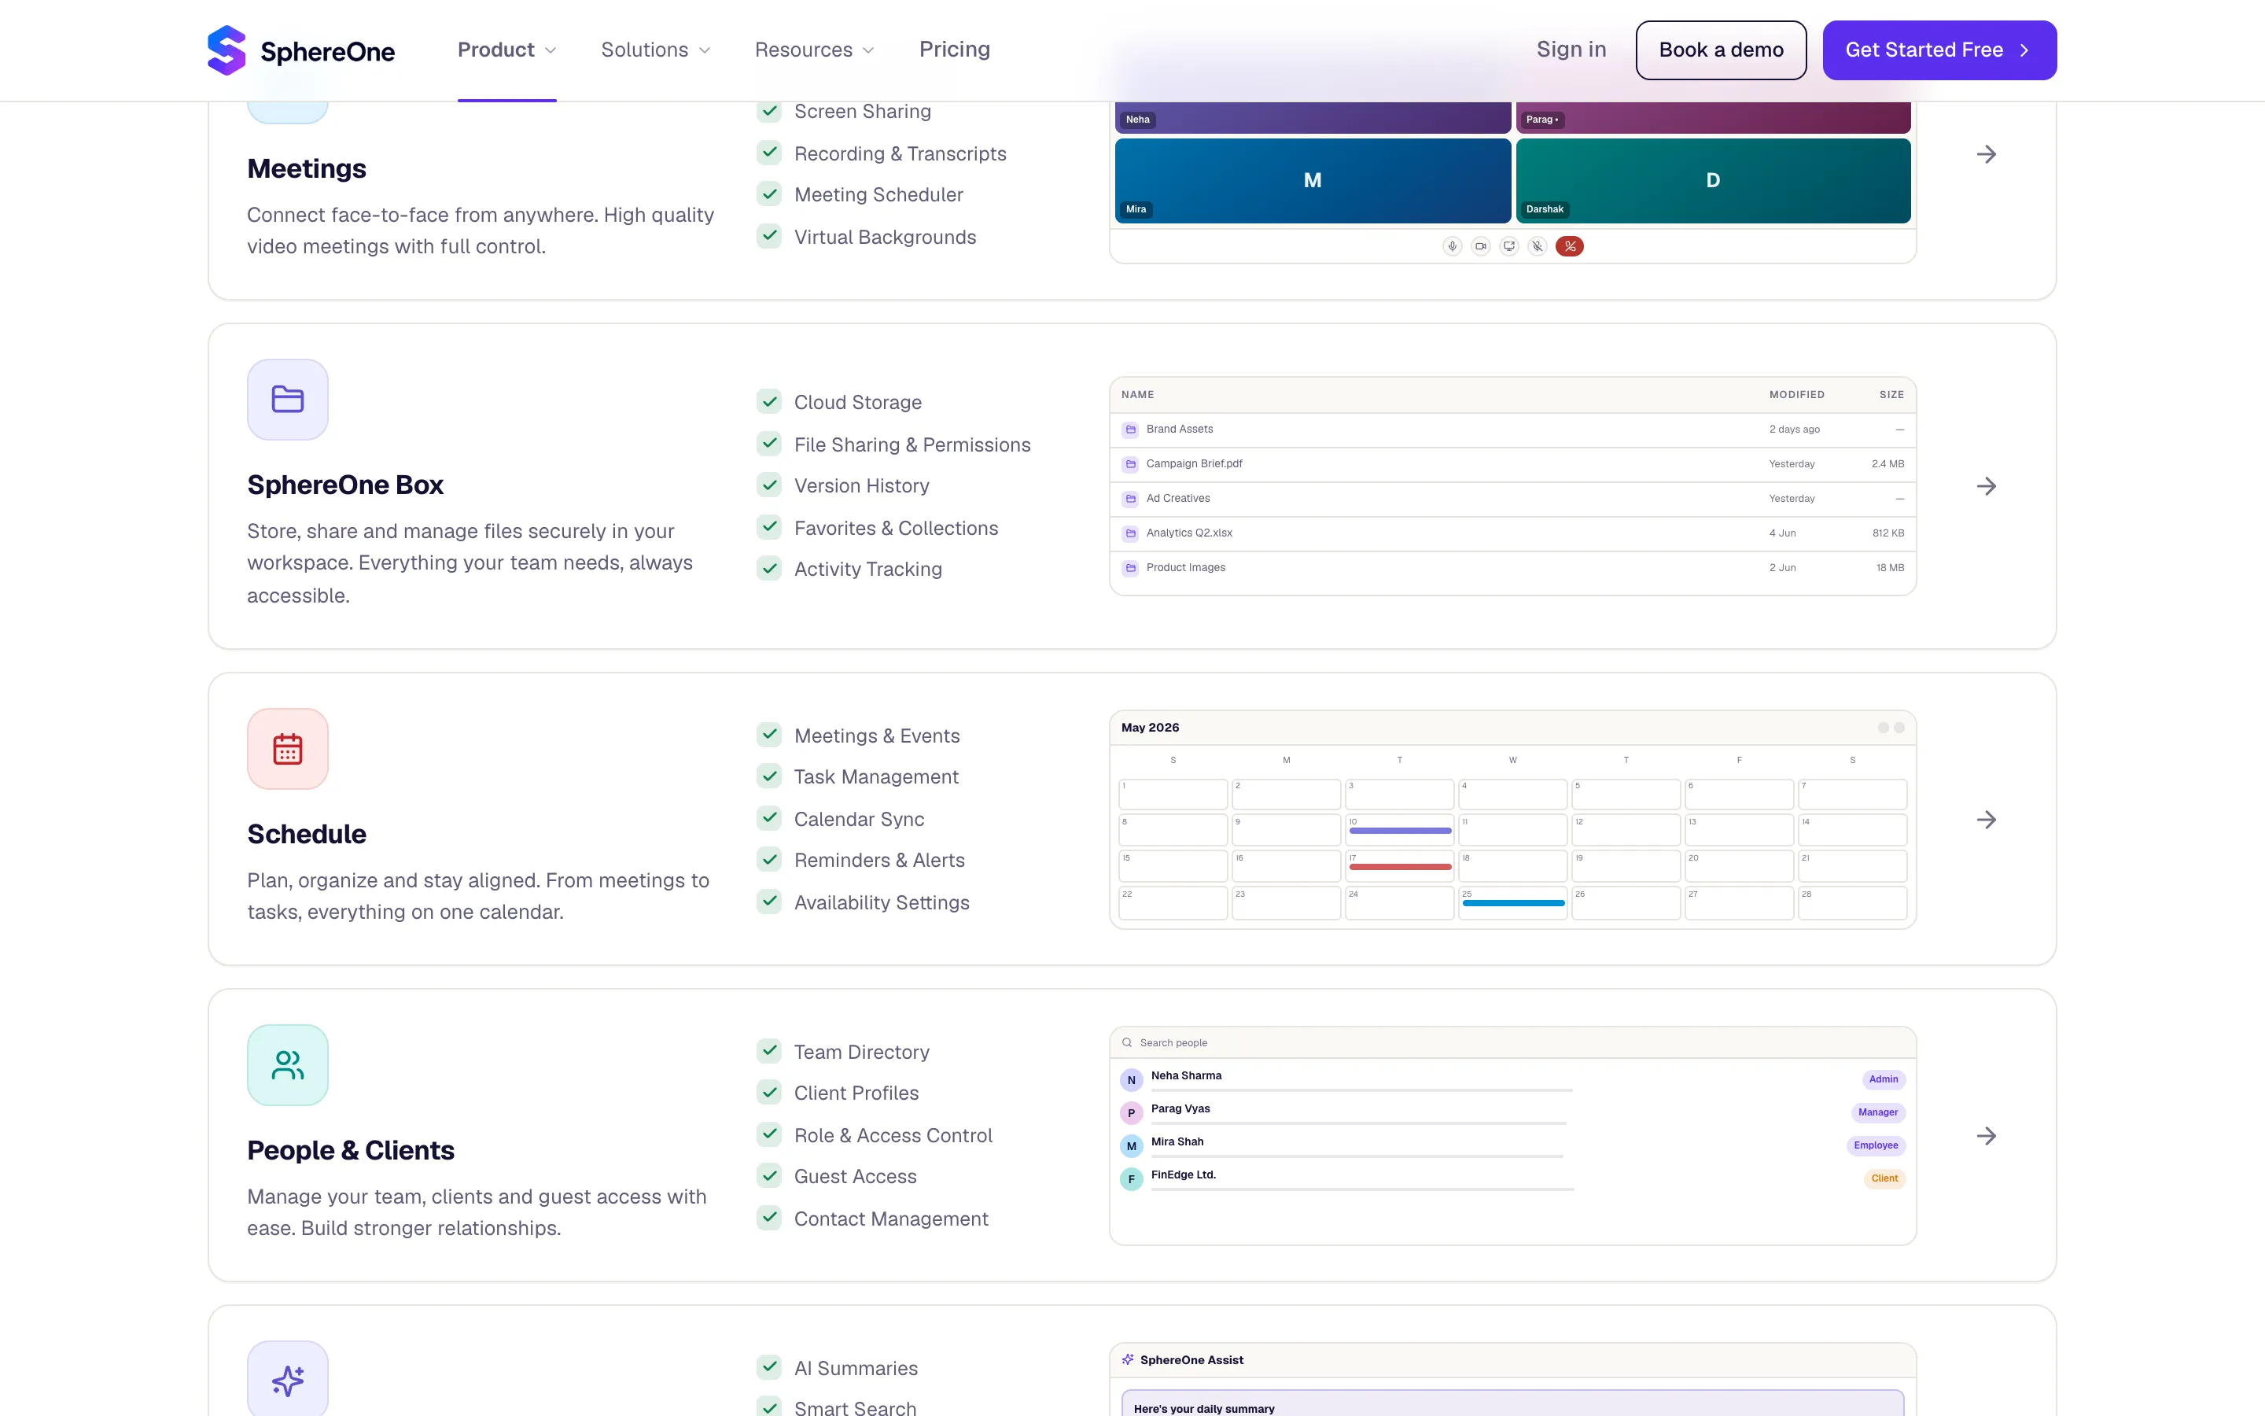The height and width of the screenshot is (1416, 2265).
Task: Click the checkmark beside Guest Access
Action: [769, 1176]
